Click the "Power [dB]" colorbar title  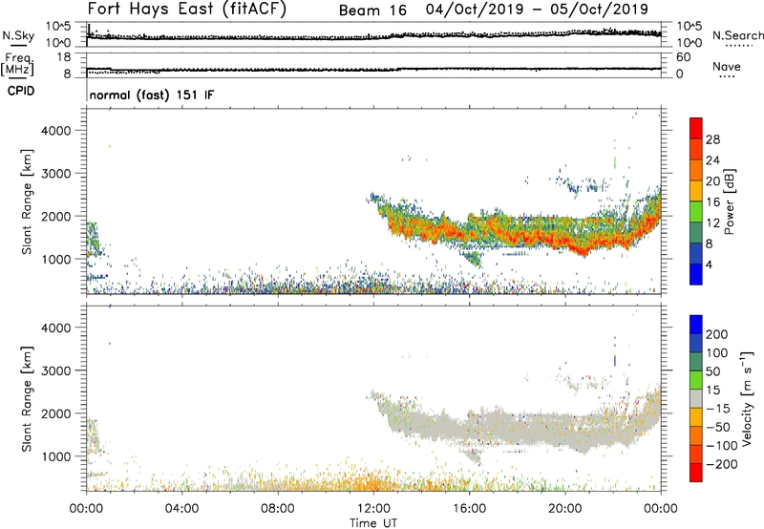(x=729, y=201)
